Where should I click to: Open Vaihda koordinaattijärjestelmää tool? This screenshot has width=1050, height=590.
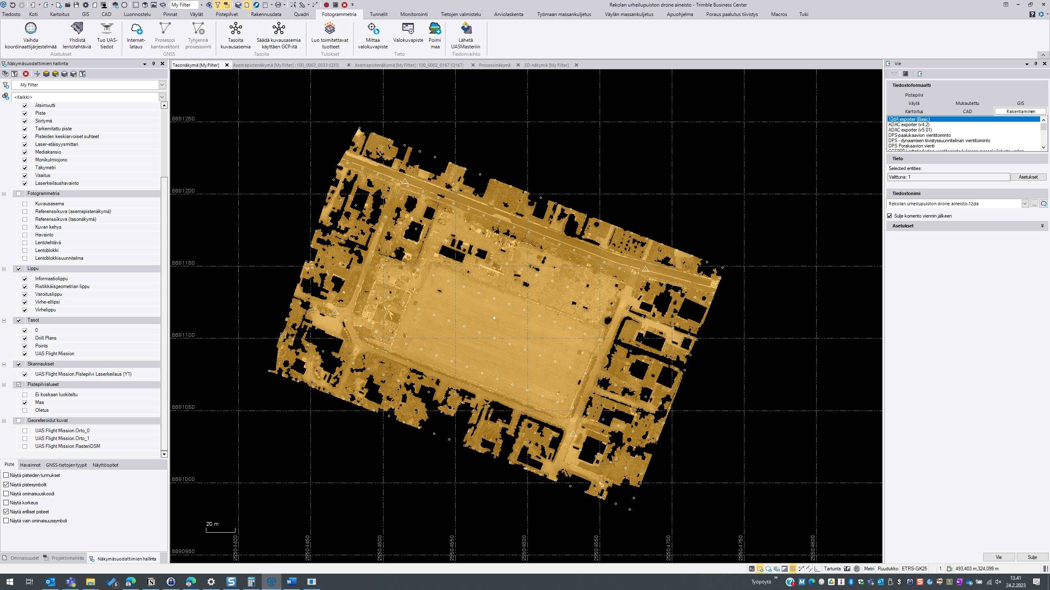(31, 36)
